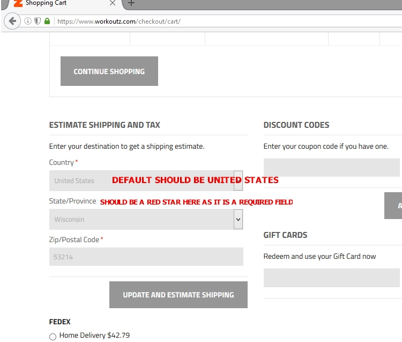Click the Workoutz favicon in the tab
The width and height of the screenshot is (402, 342).
18,3
